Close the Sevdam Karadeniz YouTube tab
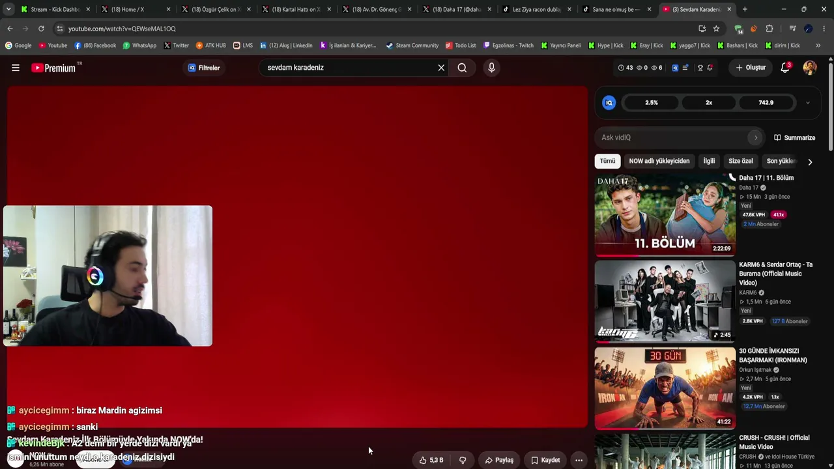 pos(729,9)
